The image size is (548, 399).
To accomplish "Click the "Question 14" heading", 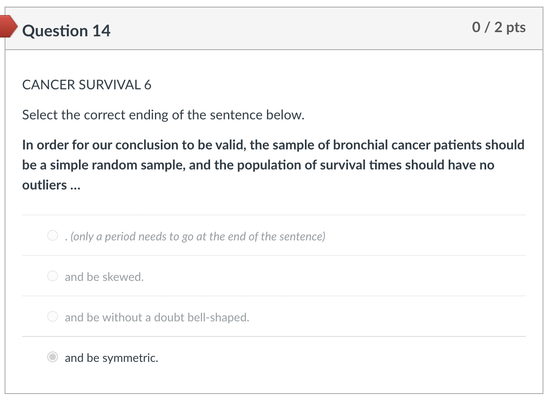I will point(66,31).
